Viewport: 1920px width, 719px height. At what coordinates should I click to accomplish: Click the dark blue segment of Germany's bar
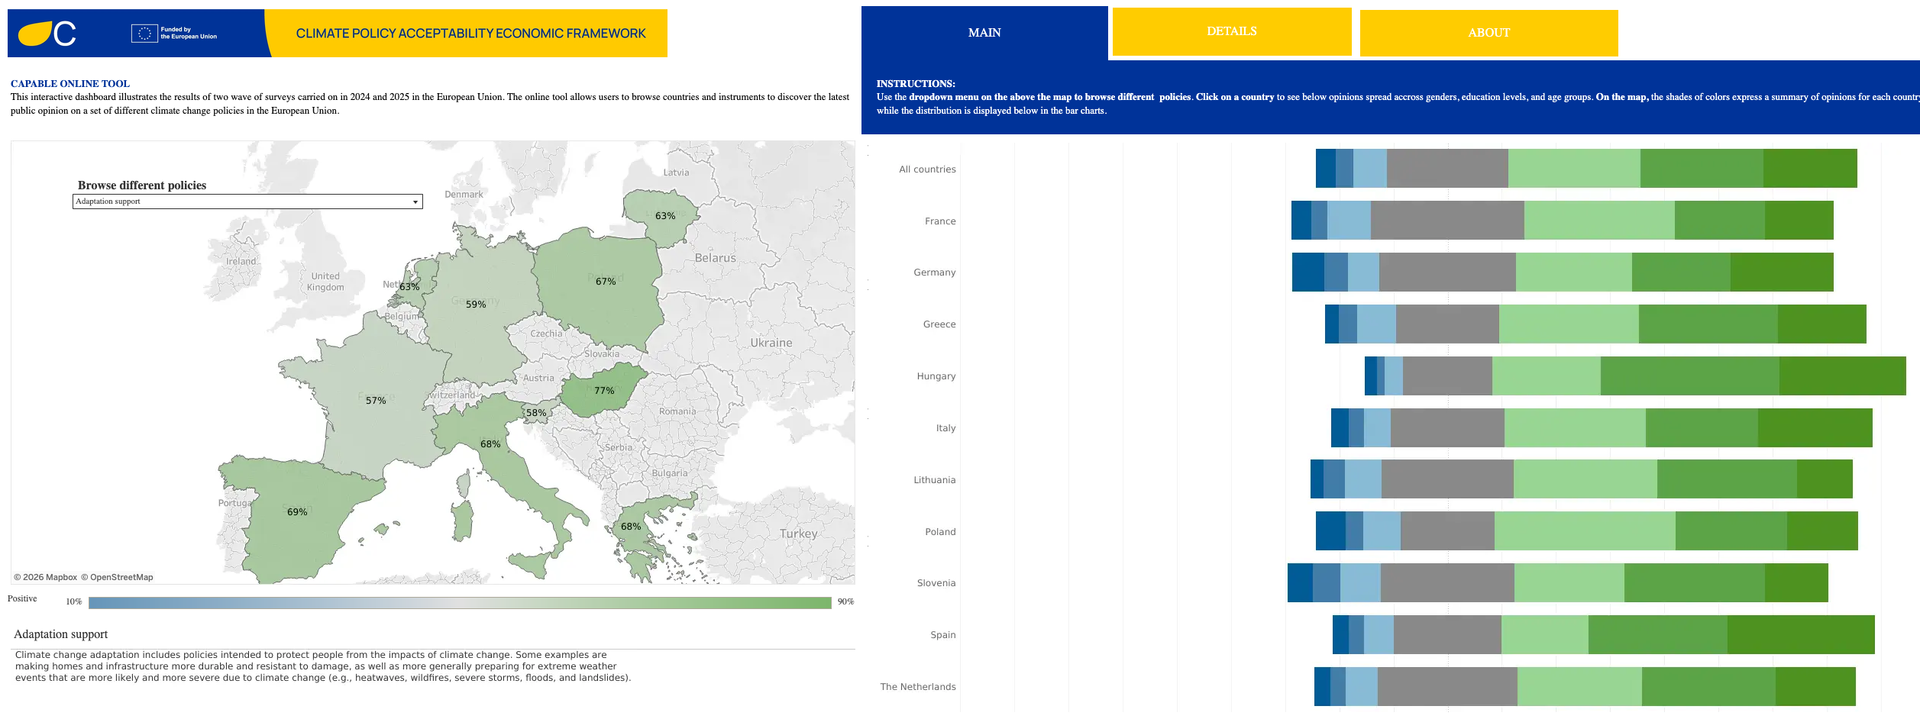pos(1307,272)
